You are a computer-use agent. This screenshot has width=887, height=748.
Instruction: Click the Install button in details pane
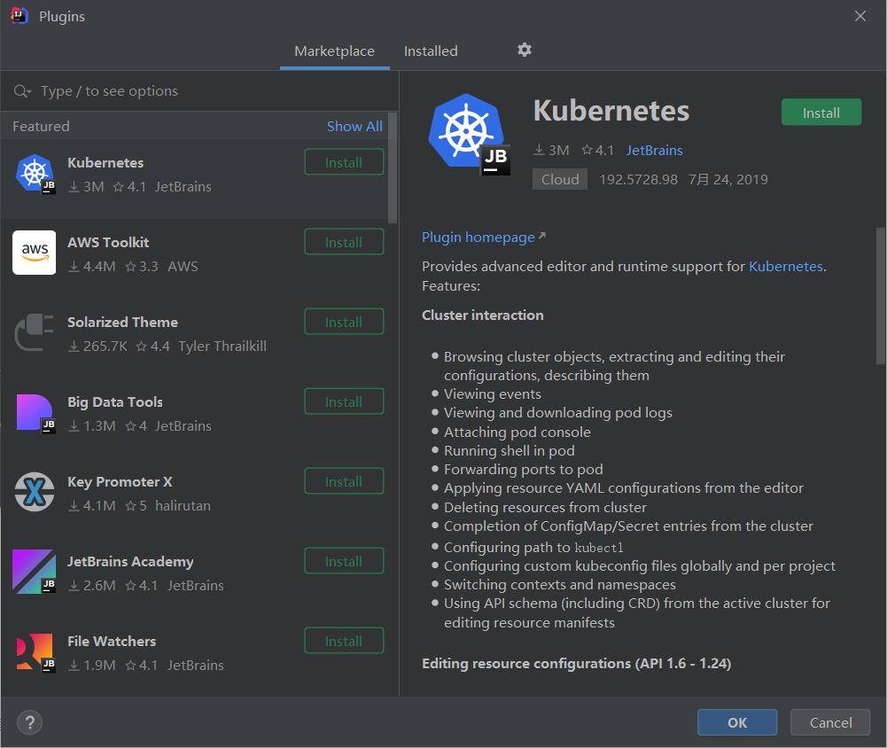click(821, 113)
